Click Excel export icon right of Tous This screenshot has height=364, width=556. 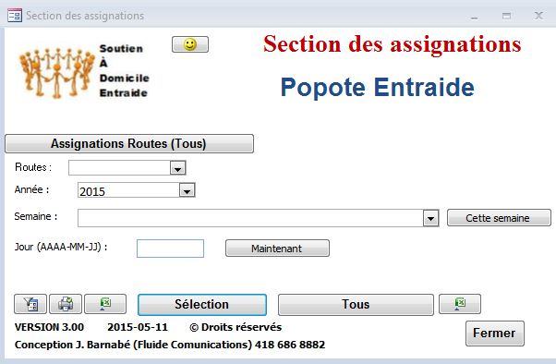460,304
